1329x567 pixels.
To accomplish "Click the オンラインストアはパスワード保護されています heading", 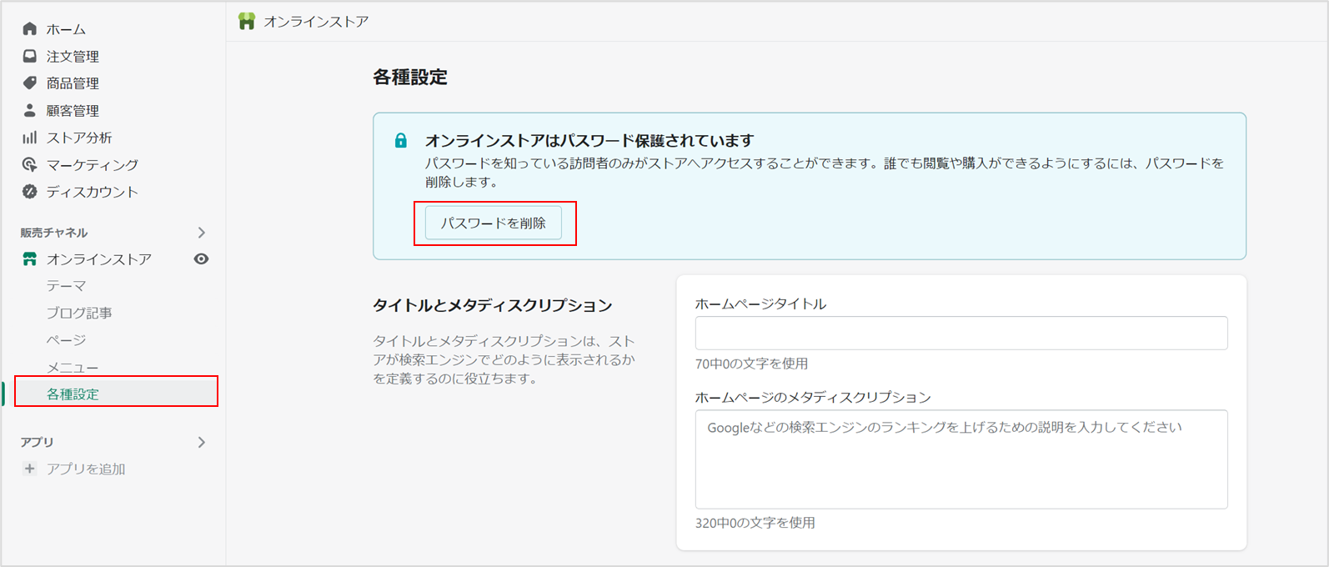I will click(x=589, y=140).
